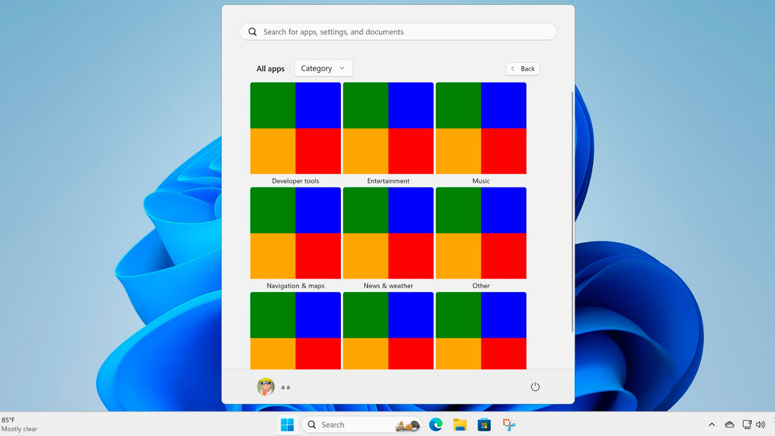Expand hidden icons in the system tray

pyautogui.click(x=712, y=424)
